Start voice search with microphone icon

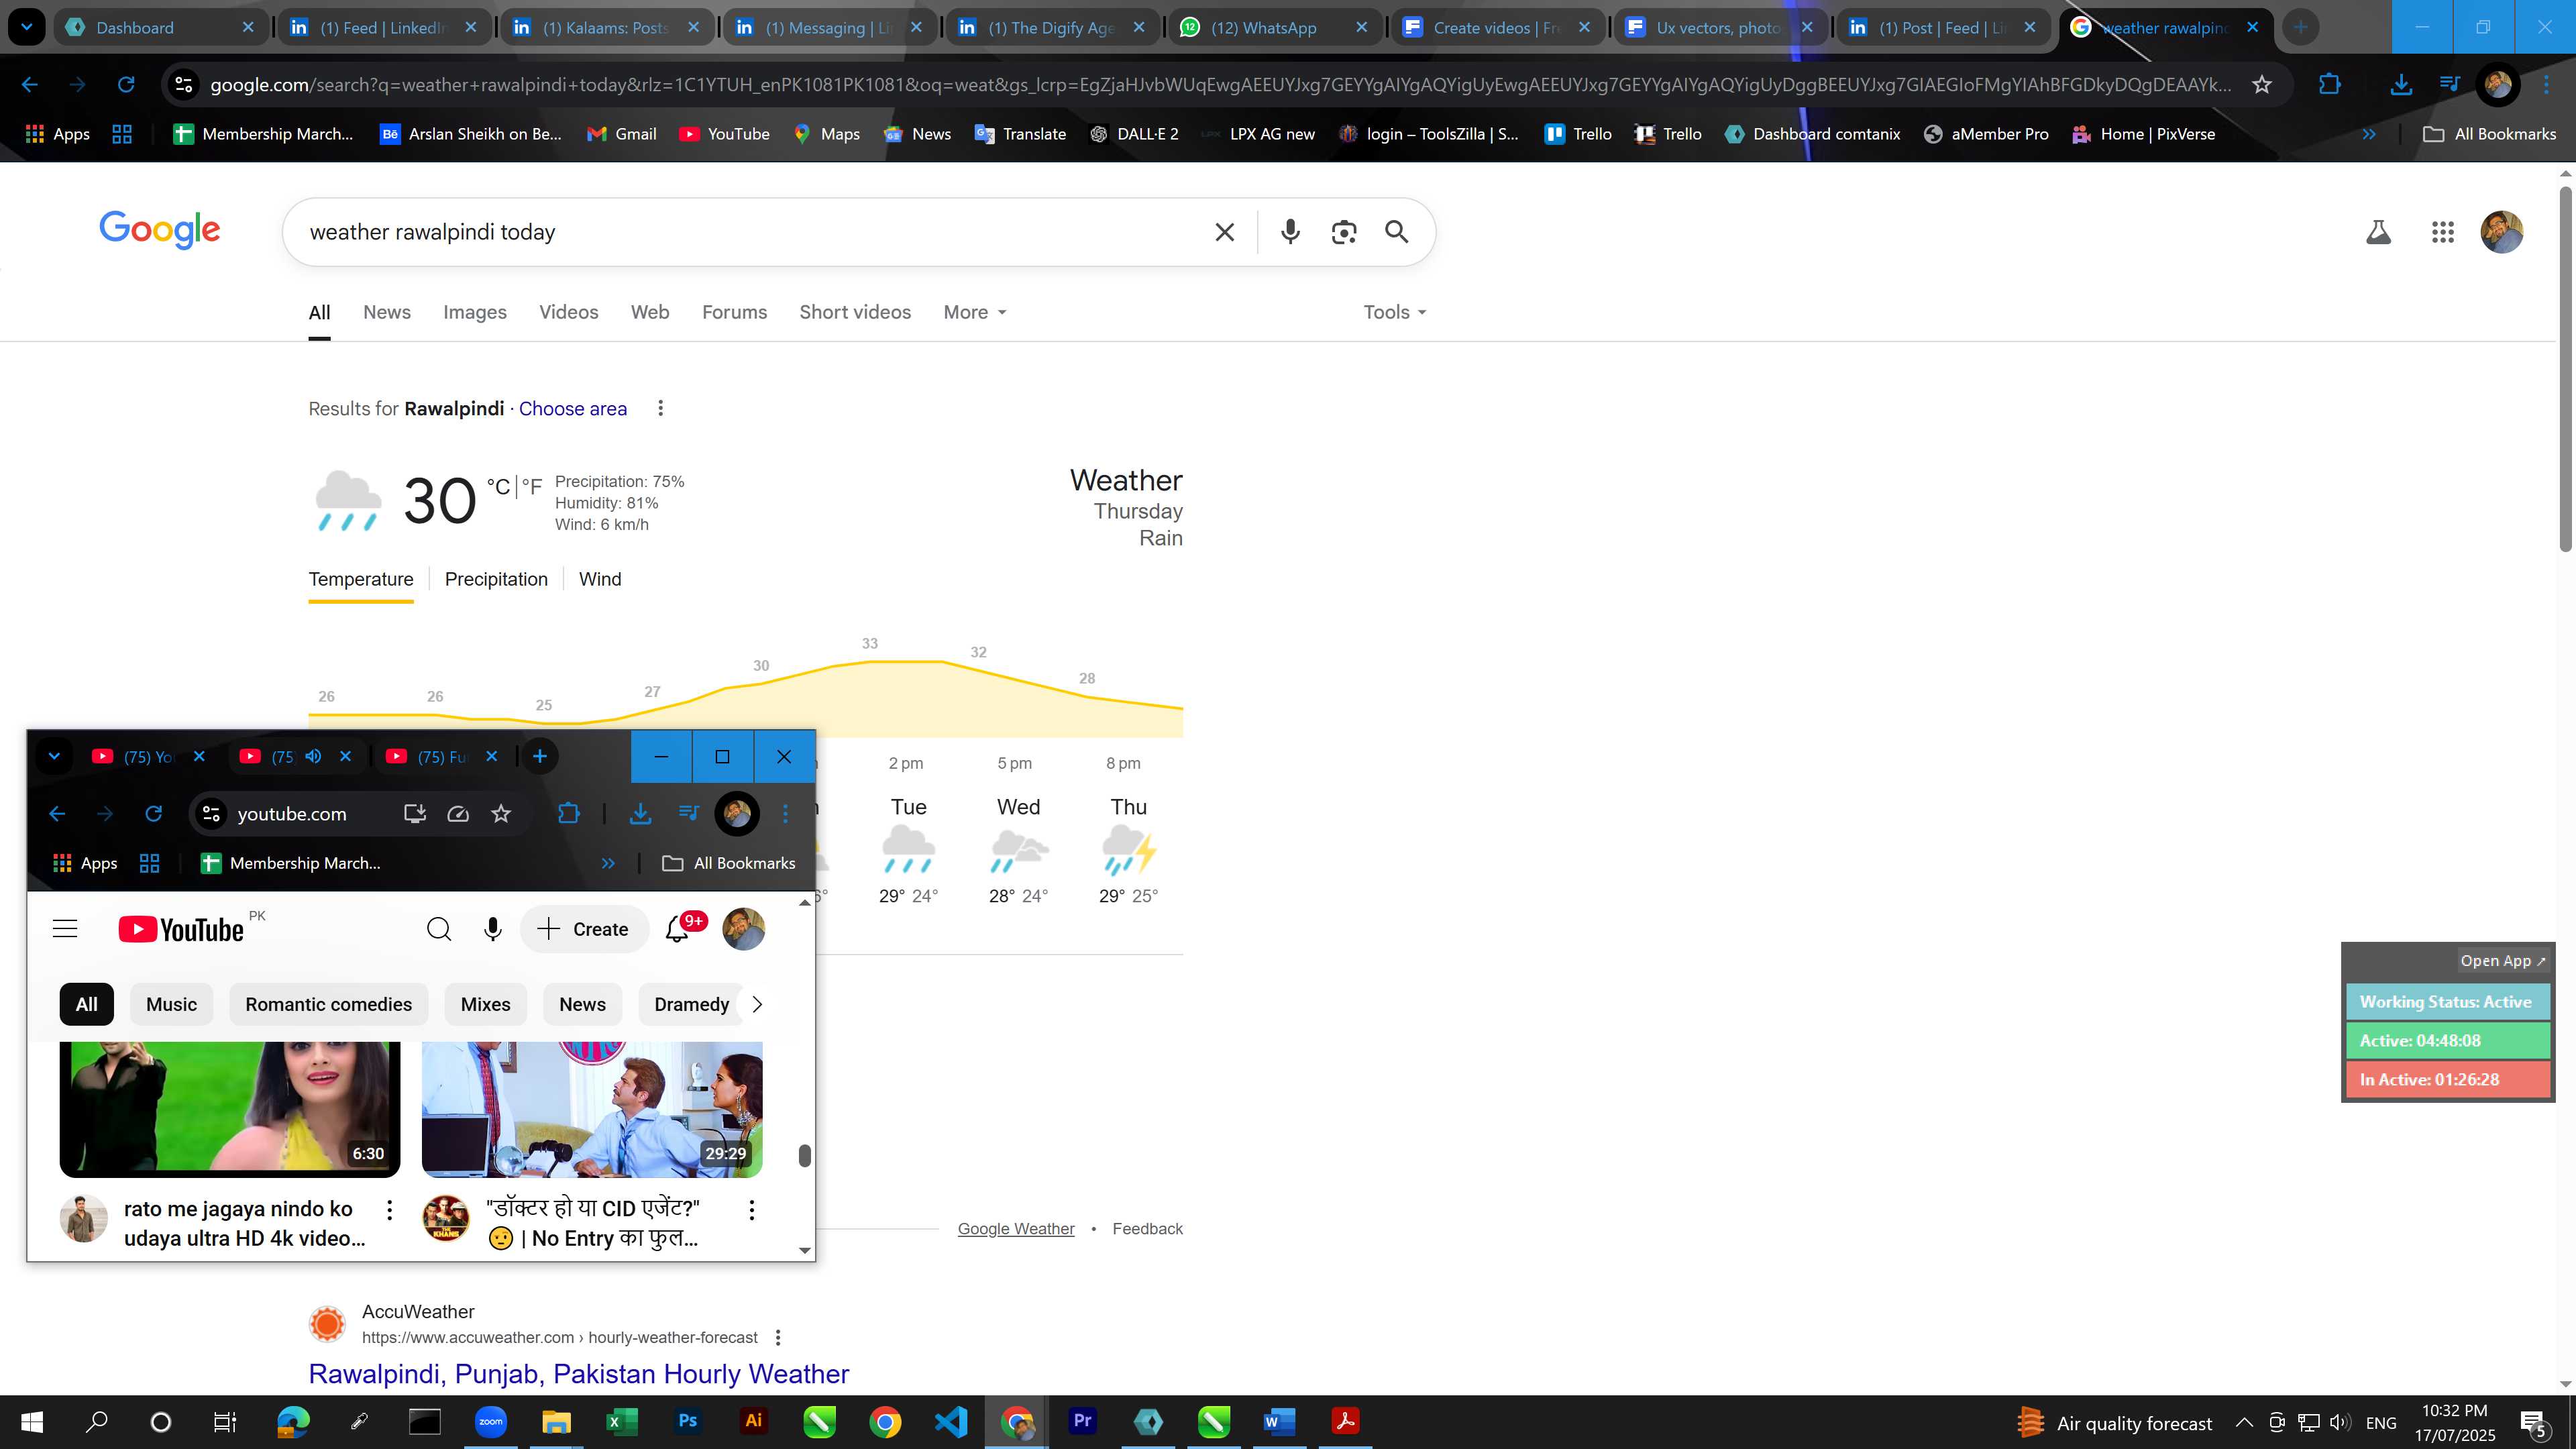1290,232
